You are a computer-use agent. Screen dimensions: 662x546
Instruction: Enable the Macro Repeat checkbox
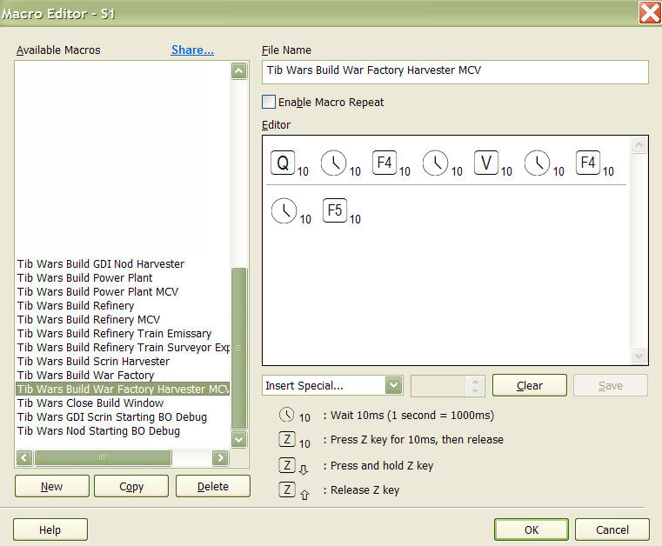(269, 102)
